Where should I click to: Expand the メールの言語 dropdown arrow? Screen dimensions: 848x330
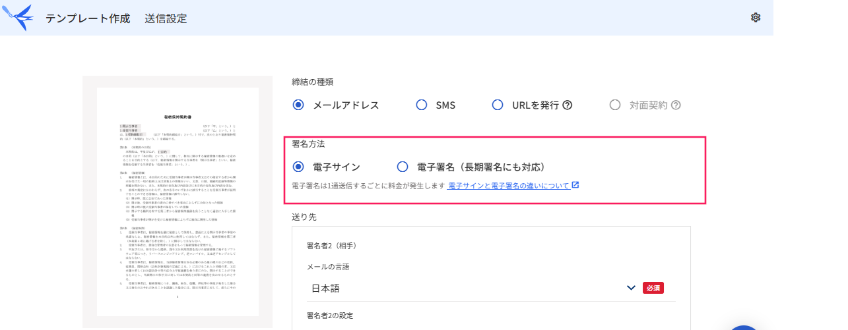click(631, 288)
